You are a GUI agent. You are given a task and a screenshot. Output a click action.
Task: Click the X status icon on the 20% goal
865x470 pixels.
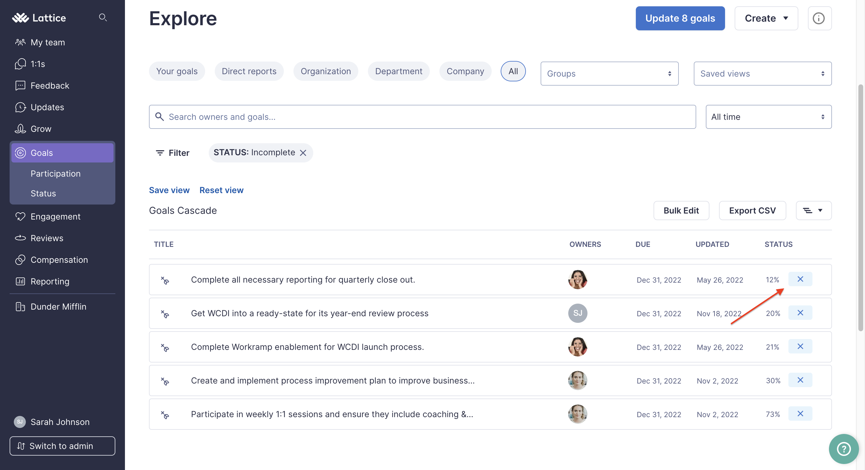(800, 313)
